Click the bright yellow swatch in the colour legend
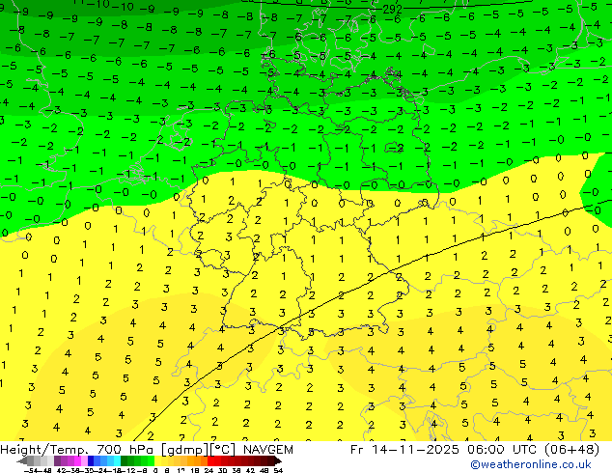Screen dimensions: 612x473 coord(157,460)
